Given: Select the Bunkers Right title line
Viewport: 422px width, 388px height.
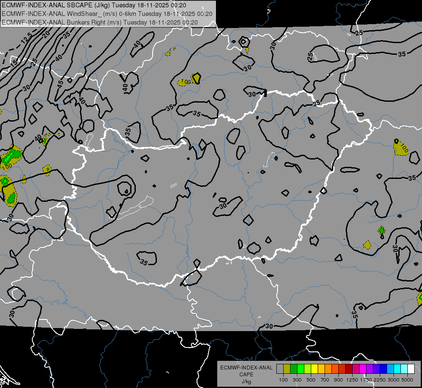Looking at the screenshot, I should 100,22.
